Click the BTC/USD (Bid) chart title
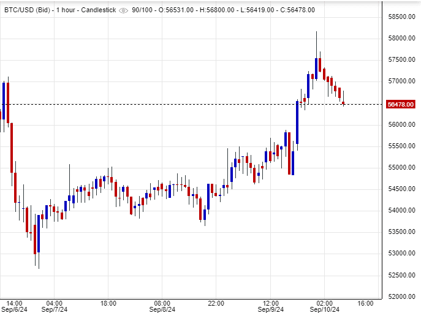Image resolution: width=421 pixels, height=313 pixels. coord(26,10)
